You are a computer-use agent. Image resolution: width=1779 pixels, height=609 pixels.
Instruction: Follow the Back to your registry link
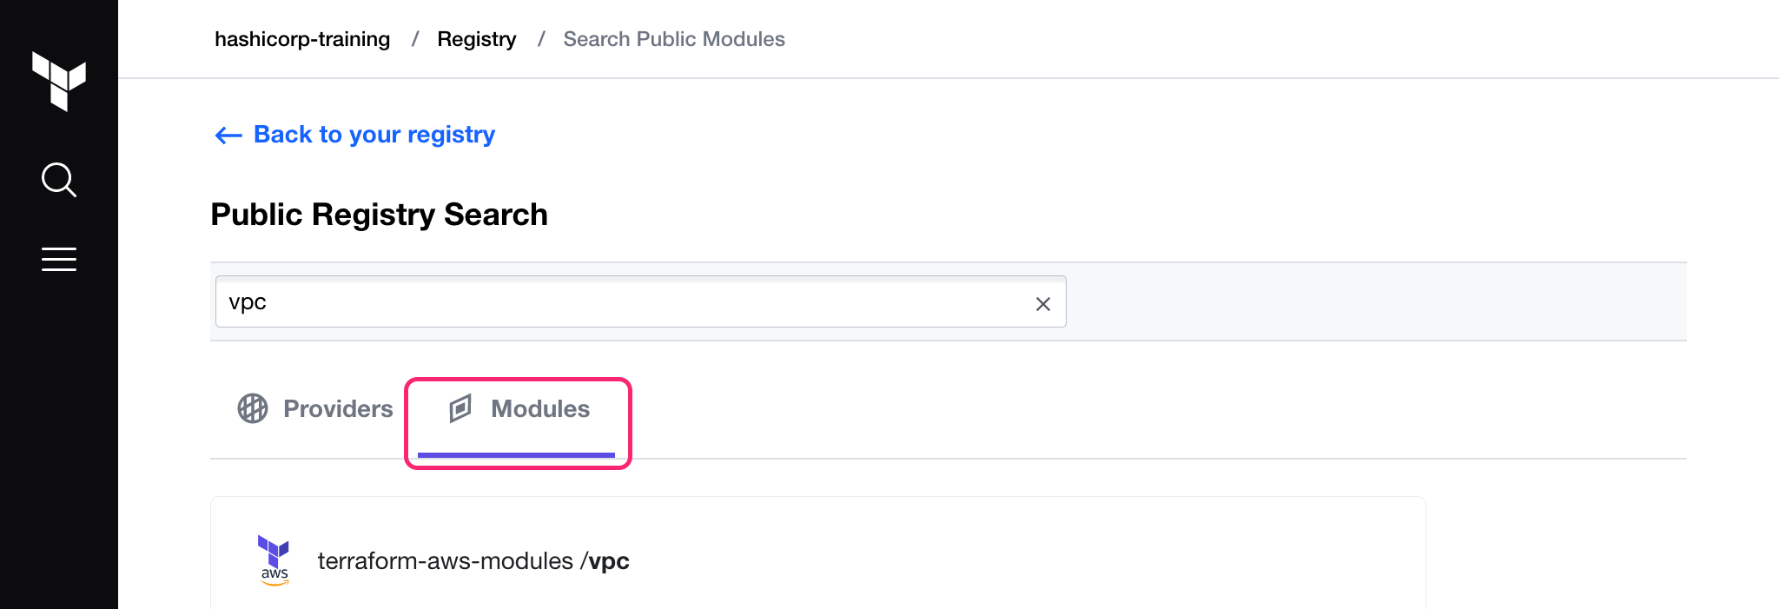[x=374, y=135]
